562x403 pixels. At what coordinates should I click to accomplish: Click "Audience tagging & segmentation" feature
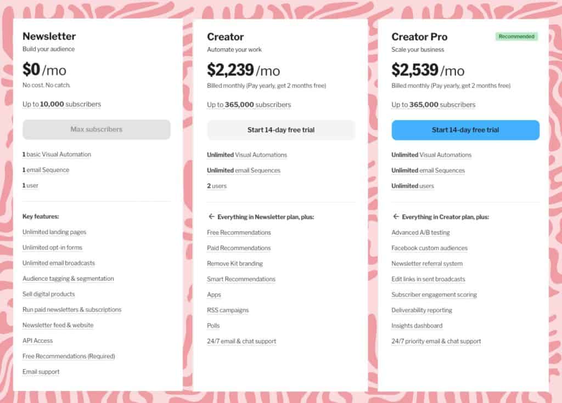pyautogui.click(x=68, y=279)
